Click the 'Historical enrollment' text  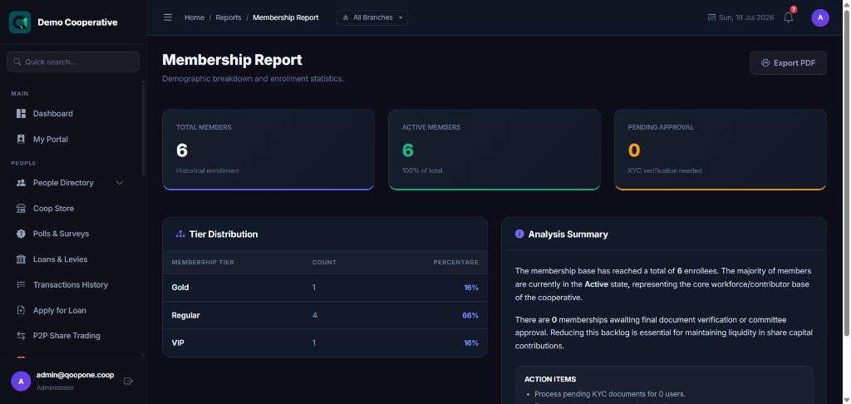pos(207,170)
